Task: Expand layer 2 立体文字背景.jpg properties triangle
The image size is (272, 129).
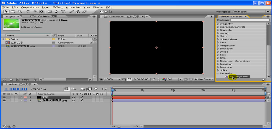Action: (21, 100)
